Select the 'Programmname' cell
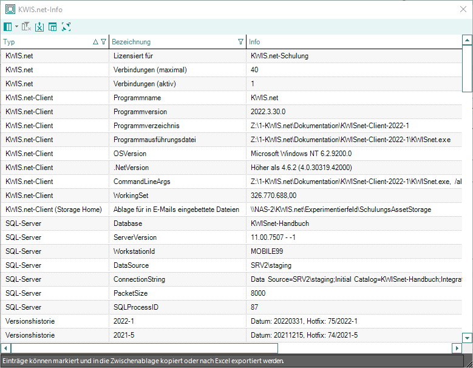 [177, 98]
